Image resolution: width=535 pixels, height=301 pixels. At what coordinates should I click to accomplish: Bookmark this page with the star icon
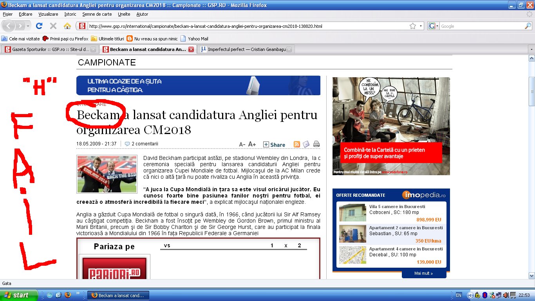click(413, 26)
